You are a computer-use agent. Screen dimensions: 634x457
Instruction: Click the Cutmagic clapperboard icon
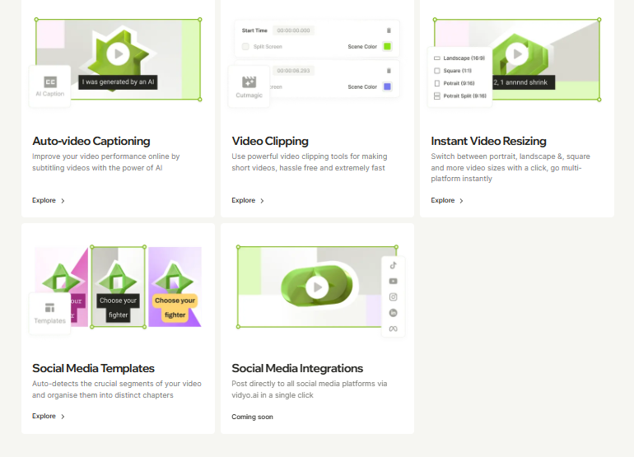pyautogui.click(x=249, y=82)
